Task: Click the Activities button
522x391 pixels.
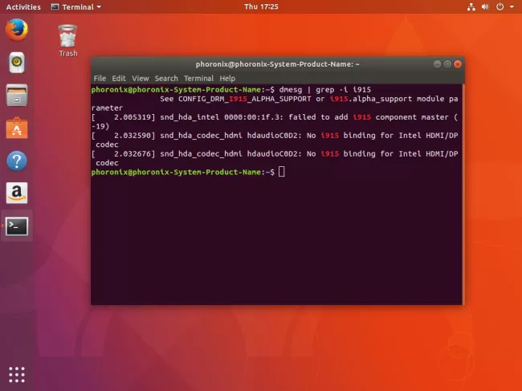Action: [22, 6]
